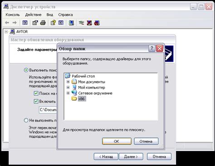215x166 pixels.
Task: Click the C:\Docum path input field
Action: click(x=48, y=110)
